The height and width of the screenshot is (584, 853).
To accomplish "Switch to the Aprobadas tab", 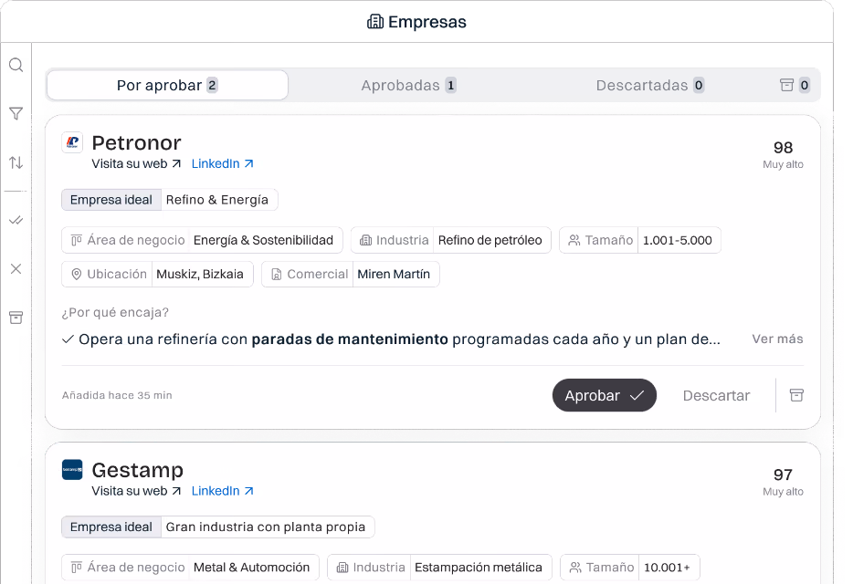I will (408, 86).
